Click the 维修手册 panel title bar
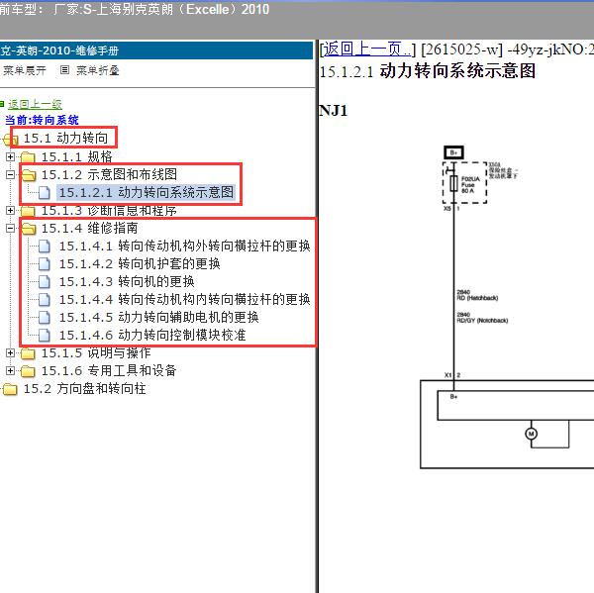594x593 pixels. 156,50
